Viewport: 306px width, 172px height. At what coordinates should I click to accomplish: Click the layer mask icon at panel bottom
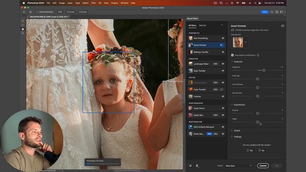tap(197, 166)
